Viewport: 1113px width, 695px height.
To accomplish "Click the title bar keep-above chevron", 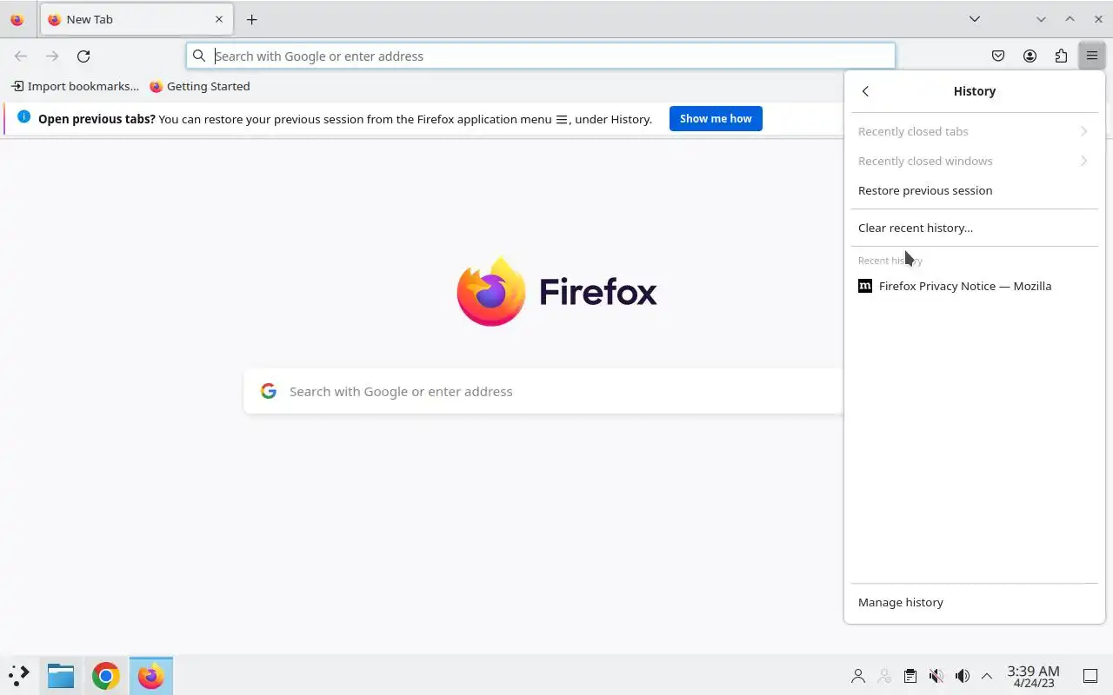I will point(1070,19).
